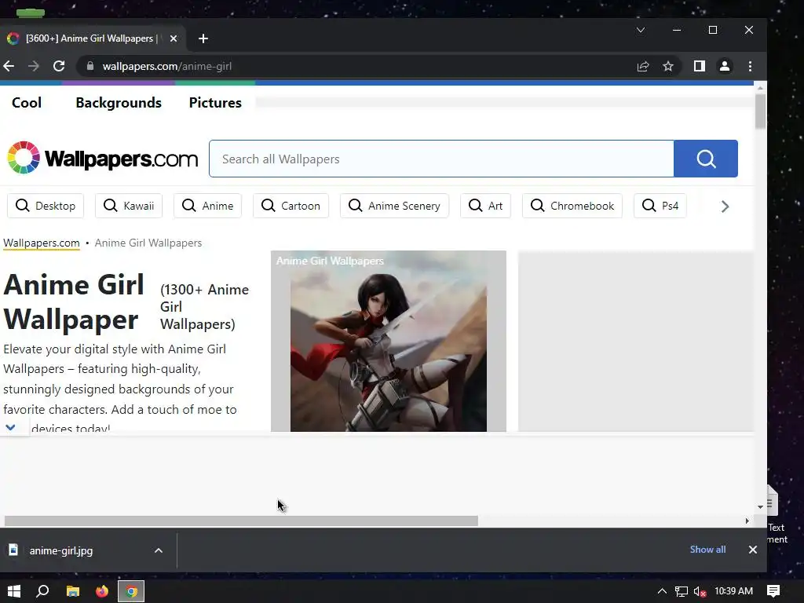Image resolution: width=804 pixels, height=603 pixels.
Task: Open the Chrome profile menu
Action: pyautogui.click(x=725, y=66)
